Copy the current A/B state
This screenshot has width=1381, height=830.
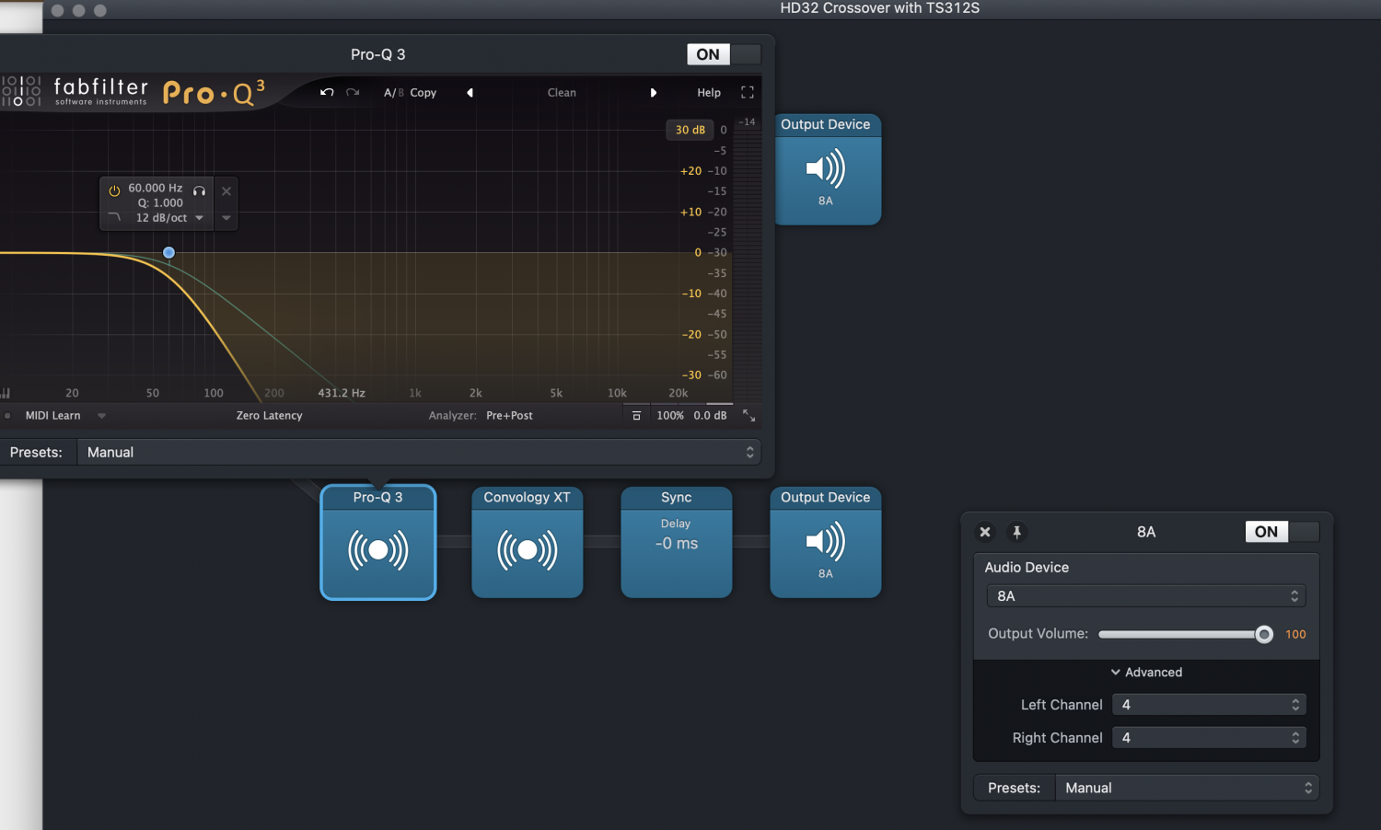click(x=424, y=92)
